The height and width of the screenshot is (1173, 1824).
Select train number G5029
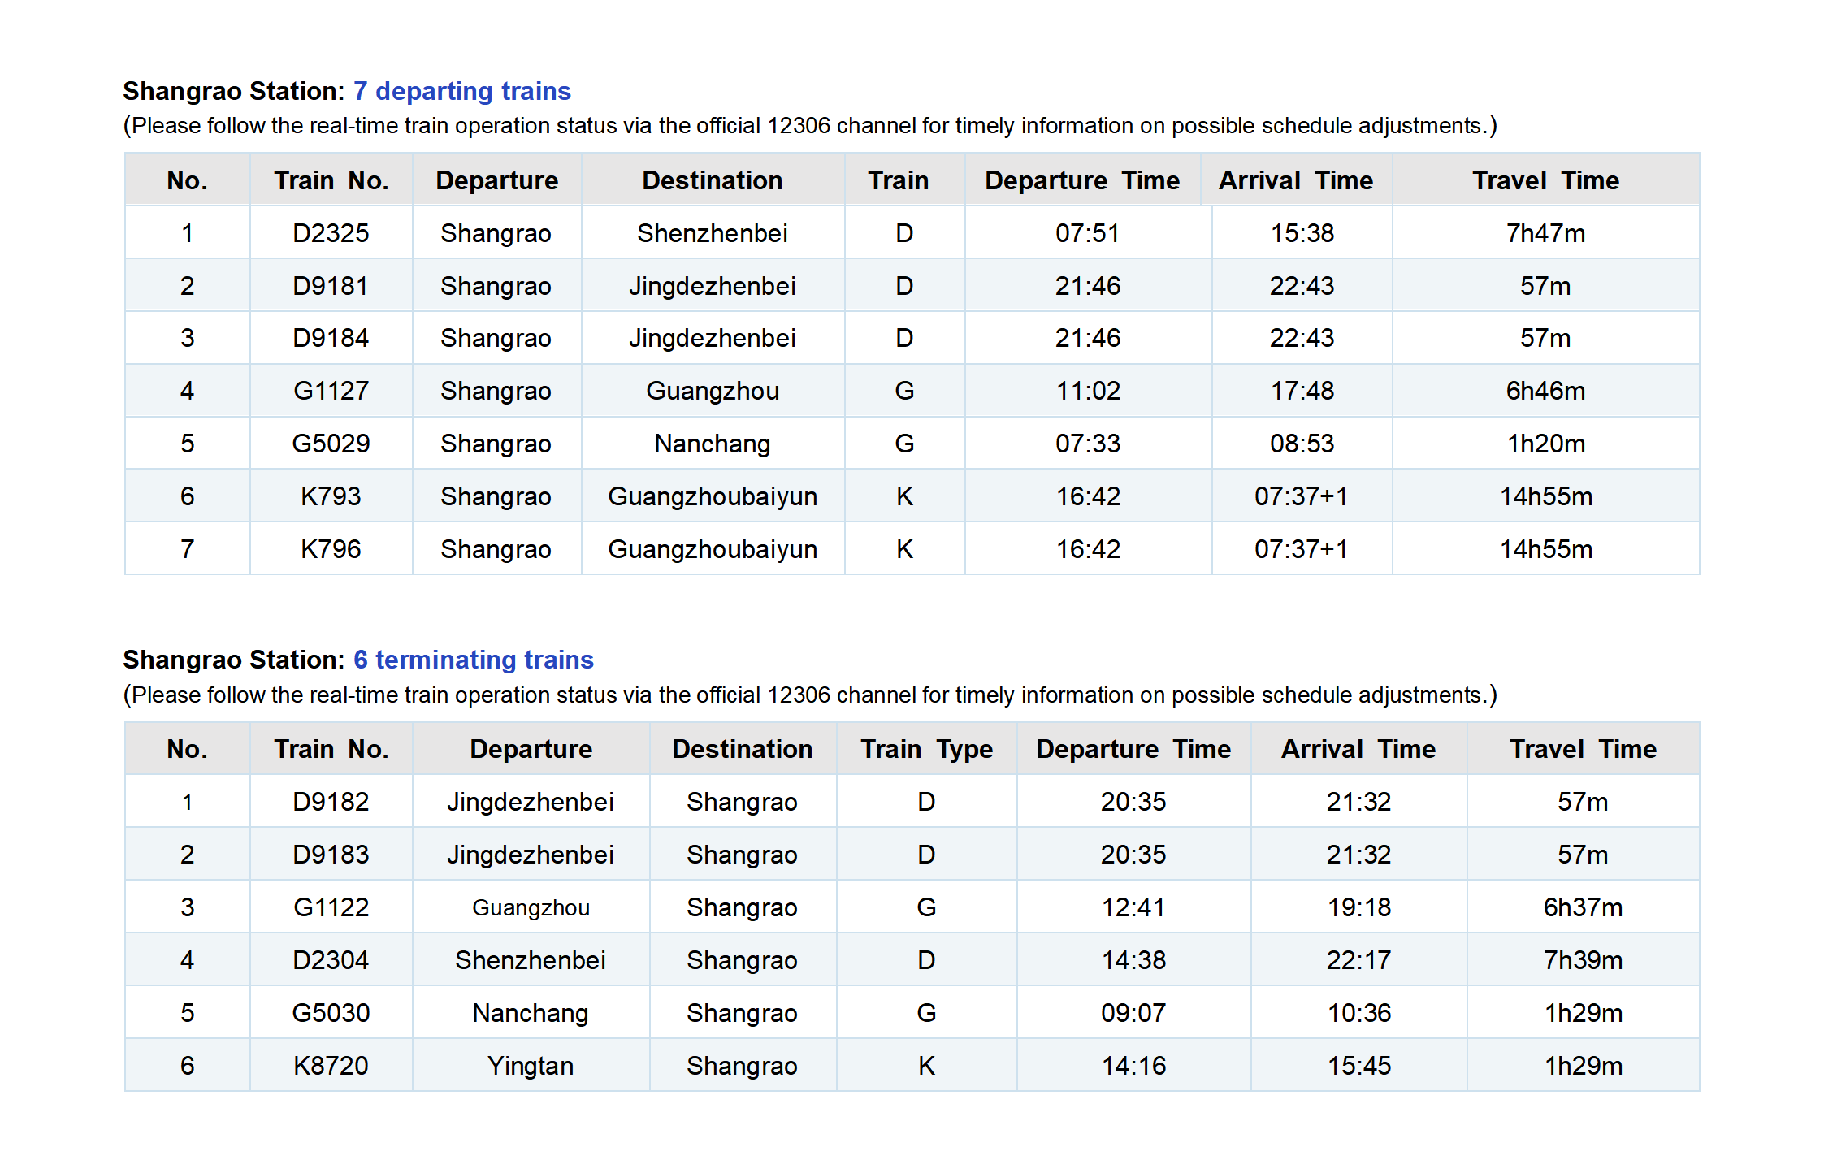[331, 444]
